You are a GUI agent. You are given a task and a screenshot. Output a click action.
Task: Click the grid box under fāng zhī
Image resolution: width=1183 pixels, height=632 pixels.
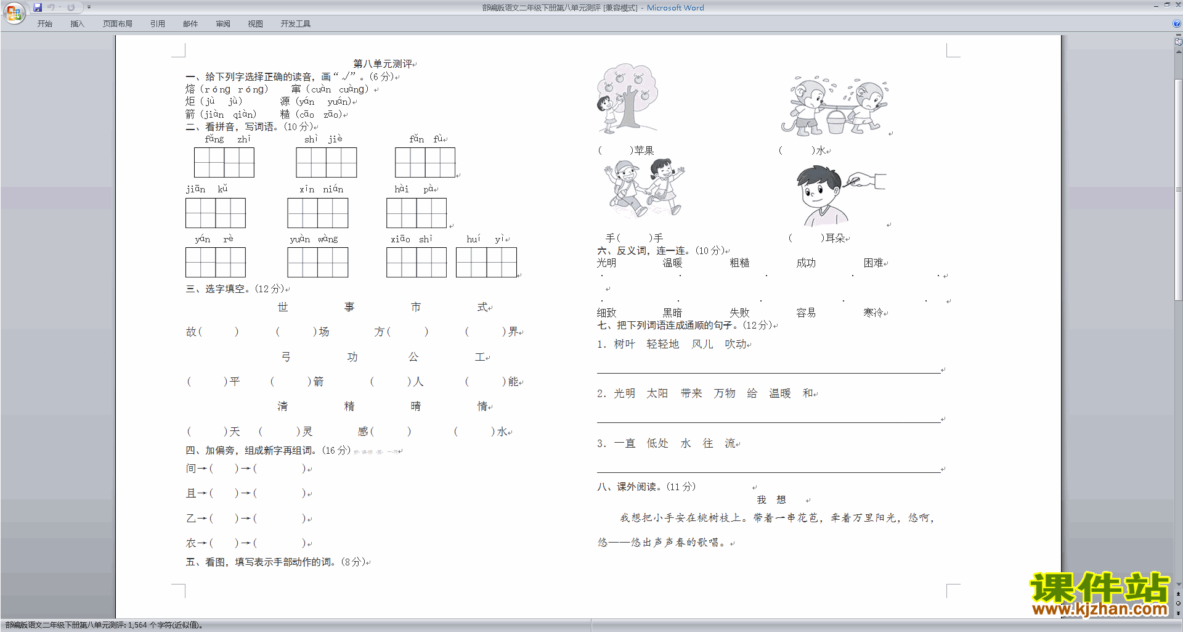(224, 162)
